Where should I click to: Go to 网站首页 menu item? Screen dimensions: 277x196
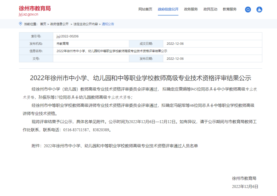click(145, 9)
